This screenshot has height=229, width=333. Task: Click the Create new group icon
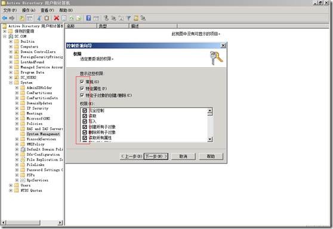pyautogui.click(x=113, y=18)
